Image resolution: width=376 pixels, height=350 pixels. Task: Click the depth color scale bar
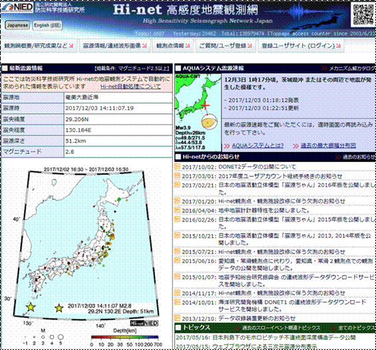(x=124, y=337)
